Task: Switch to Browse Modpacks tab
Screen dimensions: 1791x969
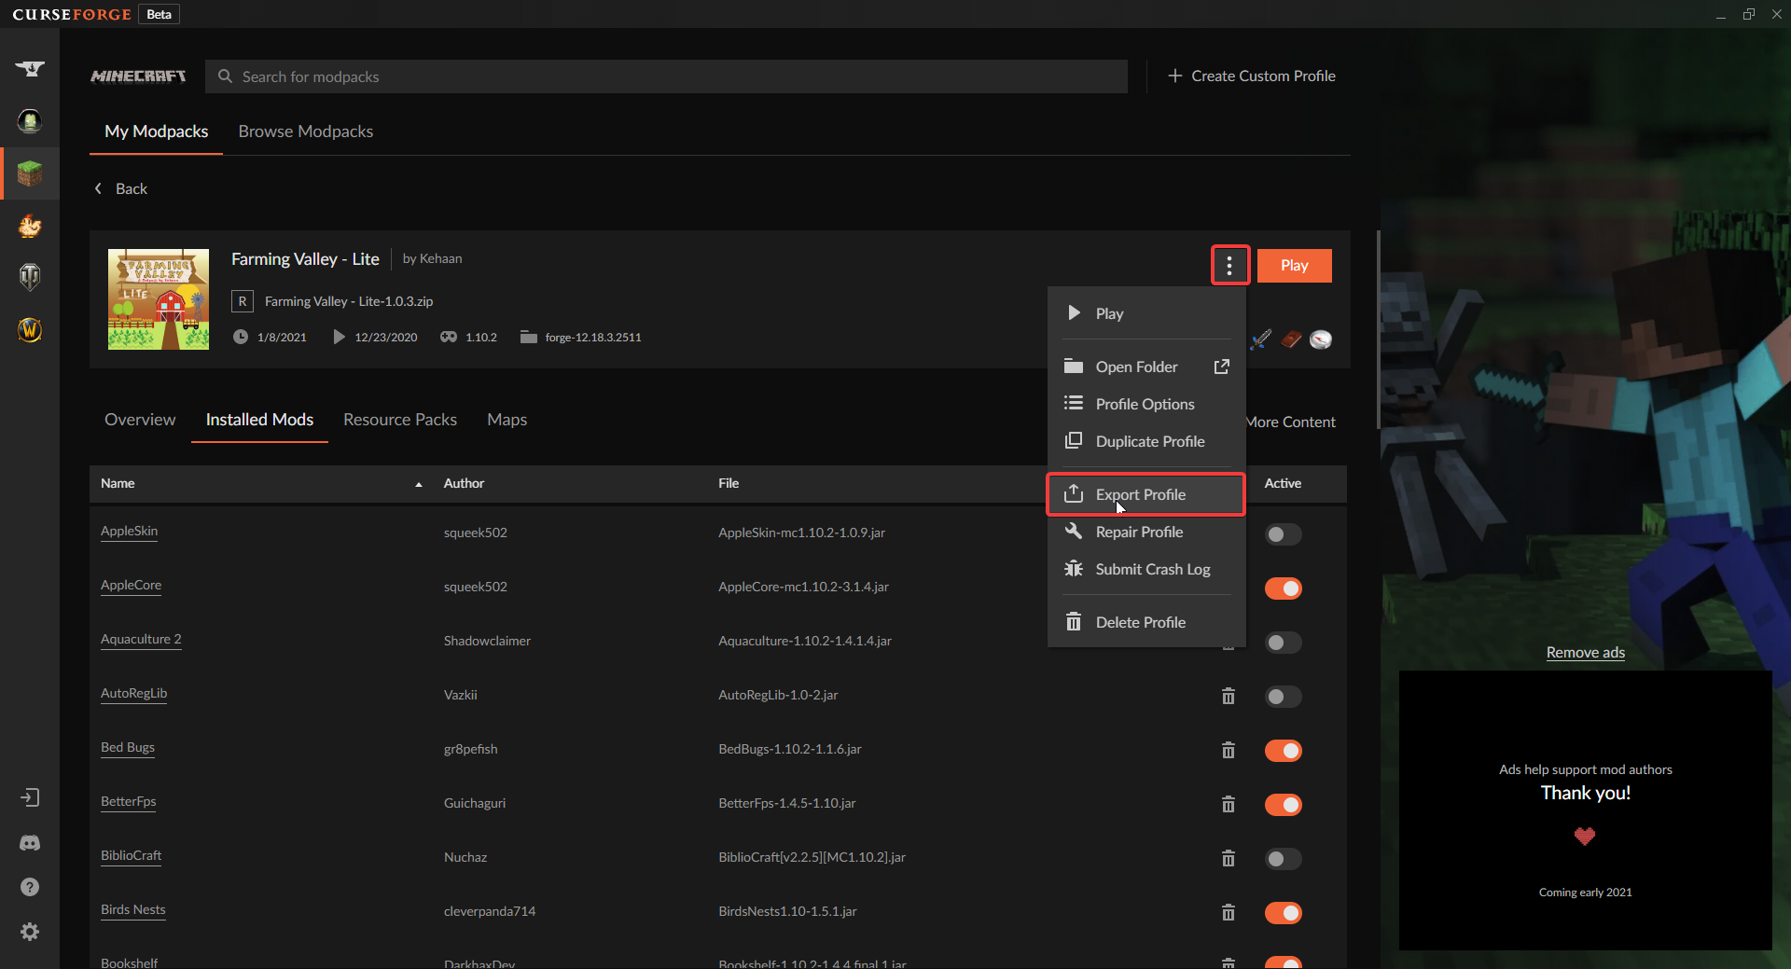Action: [306, 132]
